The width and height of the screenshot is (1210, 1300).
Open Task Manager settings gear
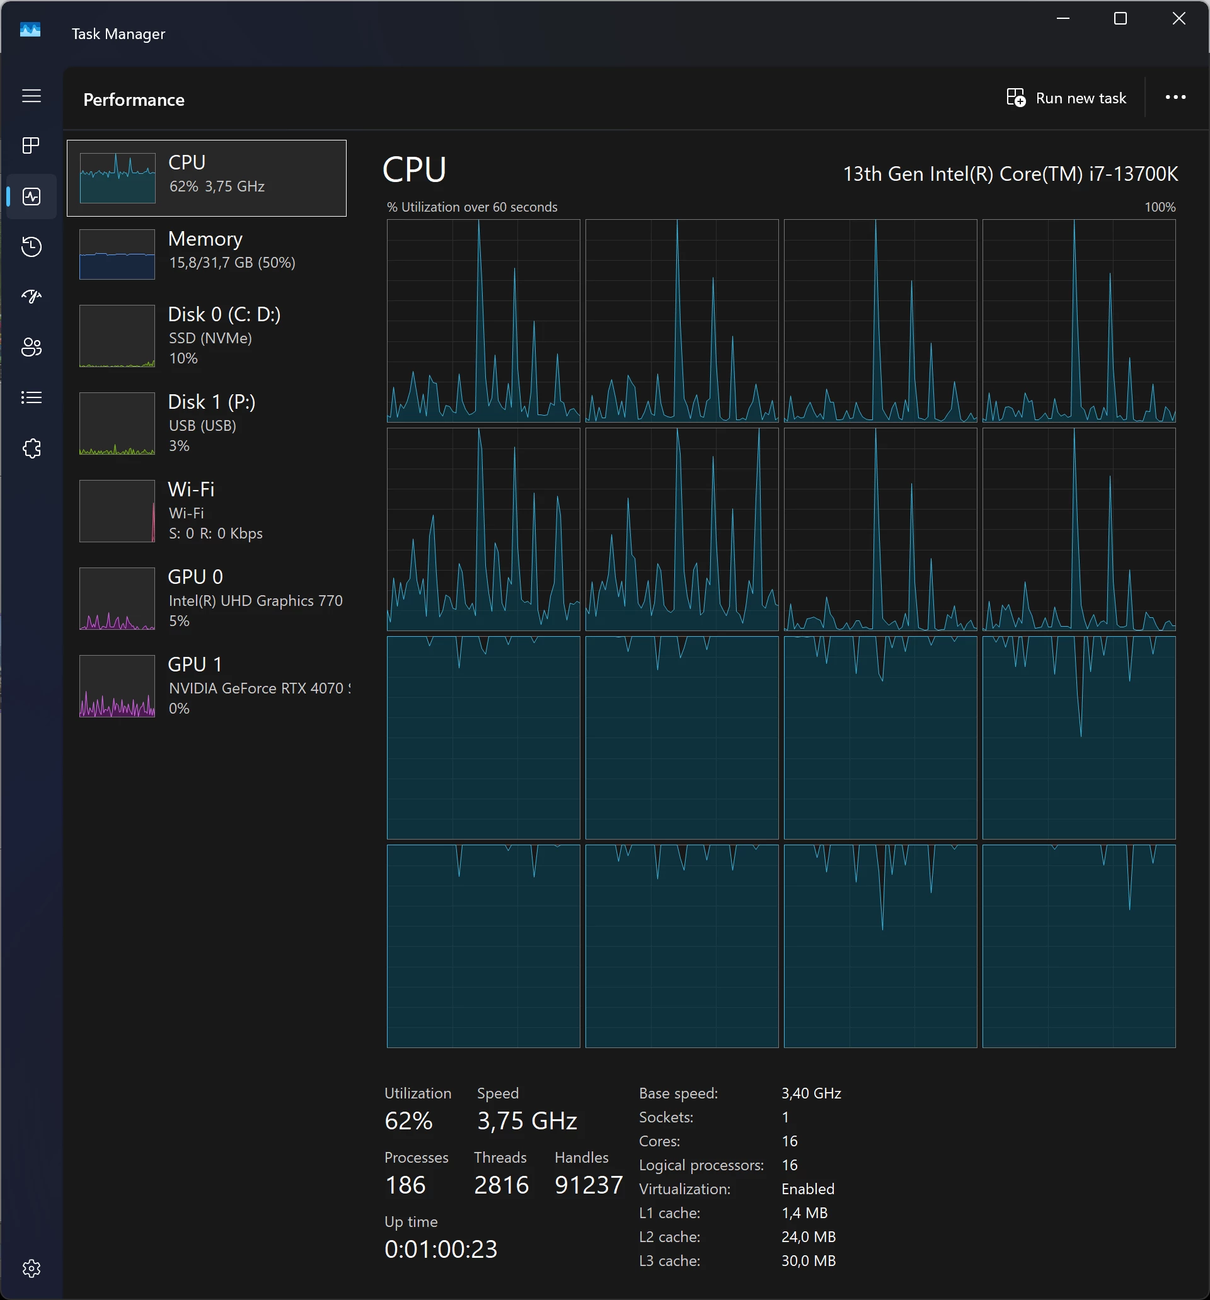point(32,1269)
